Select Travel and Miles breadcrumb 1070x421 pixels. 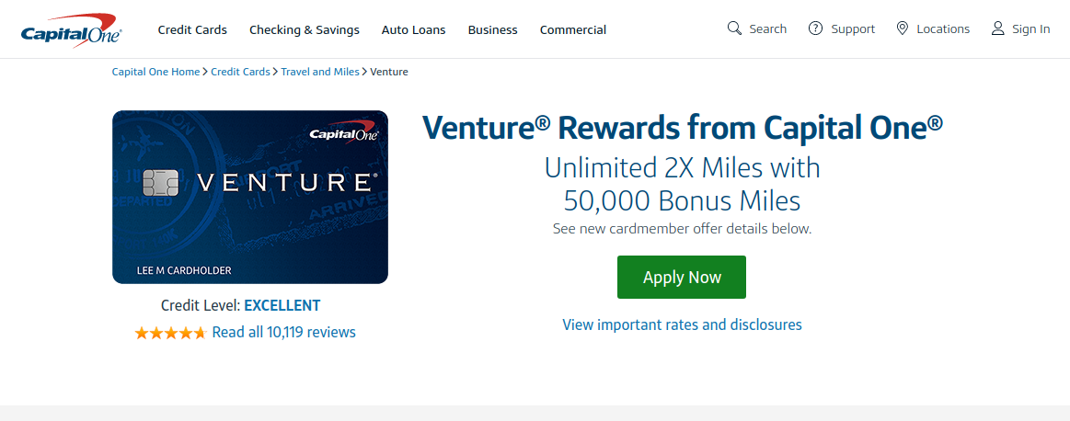point(320,72)
